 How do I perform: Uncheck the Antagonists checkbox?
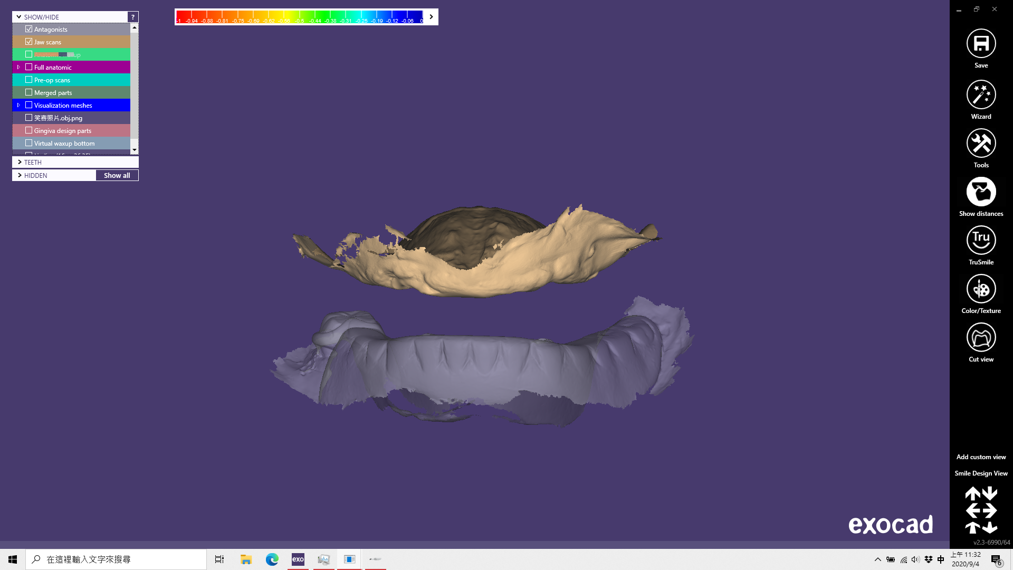(29, 29)
